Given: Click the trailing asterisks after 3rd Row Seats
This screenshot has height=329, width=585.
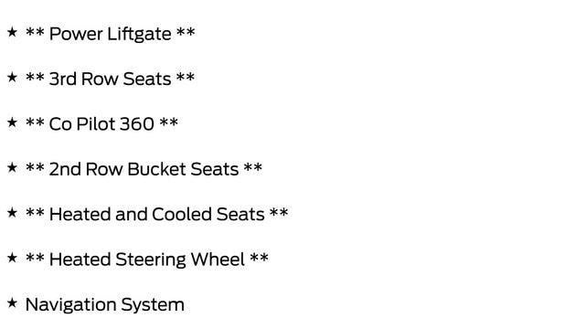Looking at the screenshot, I should pos(186,76).
